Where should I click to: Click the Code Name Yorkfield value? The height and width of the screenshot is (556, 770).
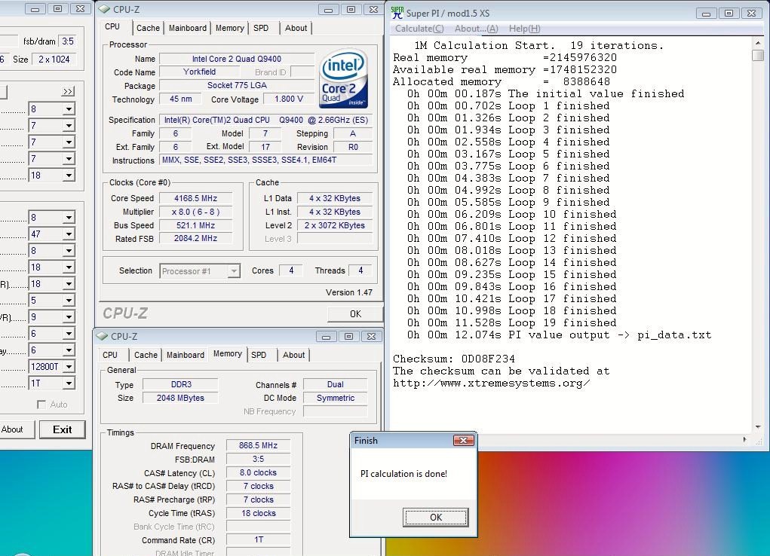[x=199, y=72]
